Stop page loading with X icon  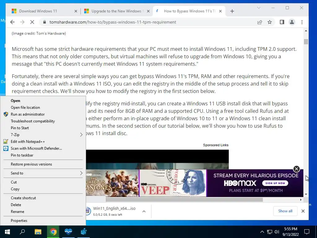pos(32,22)
